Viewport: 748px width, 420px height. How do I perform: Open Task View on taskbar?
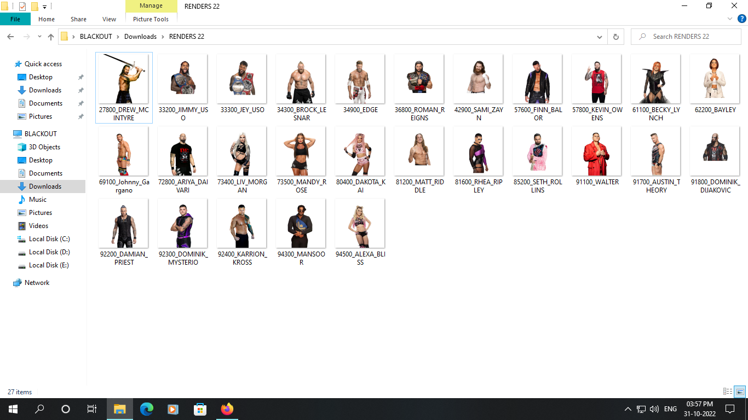(x=92, y=409)
